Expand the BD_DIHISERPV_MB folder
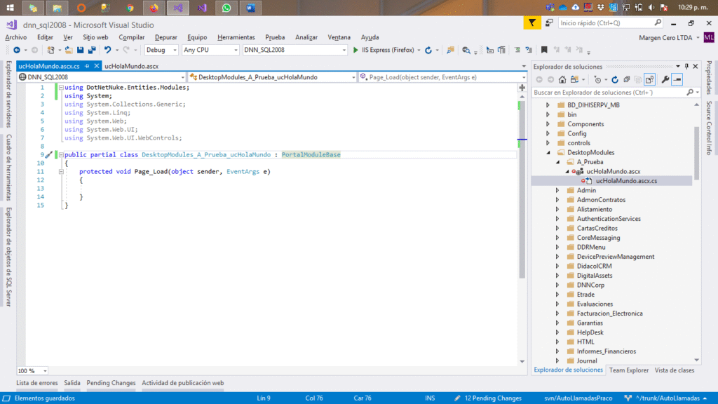 (548, 105)
